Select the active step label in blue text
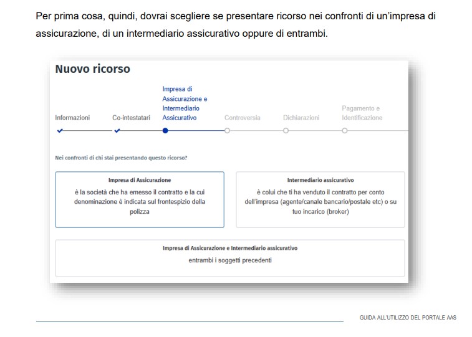The width and height of the screenshot is (472, 337). coord(185,103)
